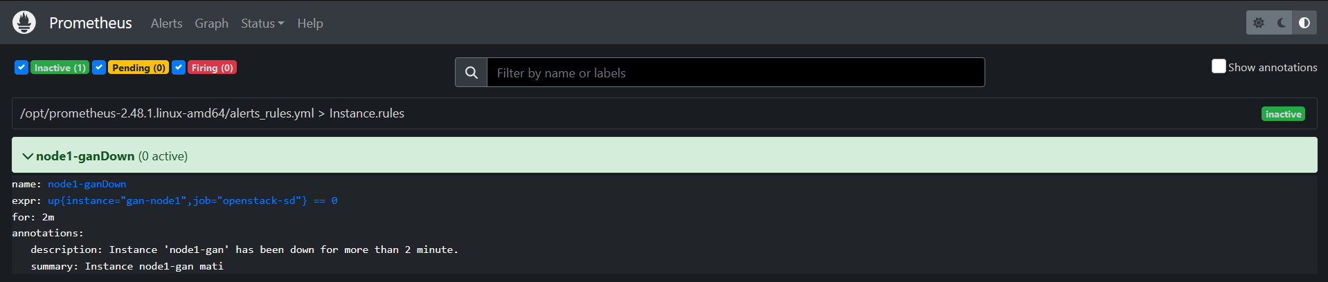This screenshot has width=1328, height=282.
Task: Open the Status dropdown menu
Action: tap(262, 23)
